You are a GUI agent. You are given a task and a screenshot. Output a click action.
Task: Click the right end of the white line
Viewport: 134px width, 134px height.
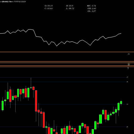click(121, 33)
